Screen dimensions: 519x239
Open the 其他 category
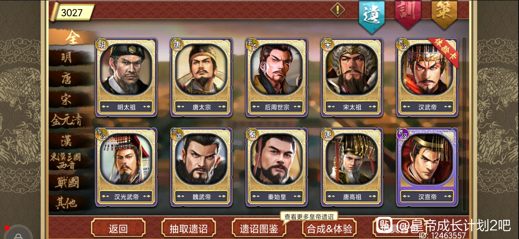(66, 204)
